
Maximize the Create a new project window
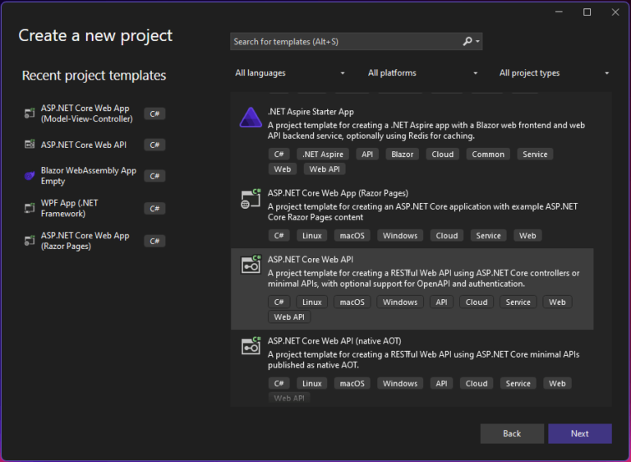pyautogui.click(x=587, y=12)
